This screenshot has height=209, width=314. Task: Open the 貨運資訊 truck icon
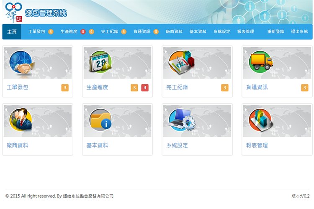tap(261, 61)
